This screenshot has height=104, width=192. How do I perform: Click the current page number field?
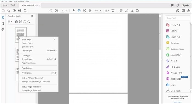62,10
